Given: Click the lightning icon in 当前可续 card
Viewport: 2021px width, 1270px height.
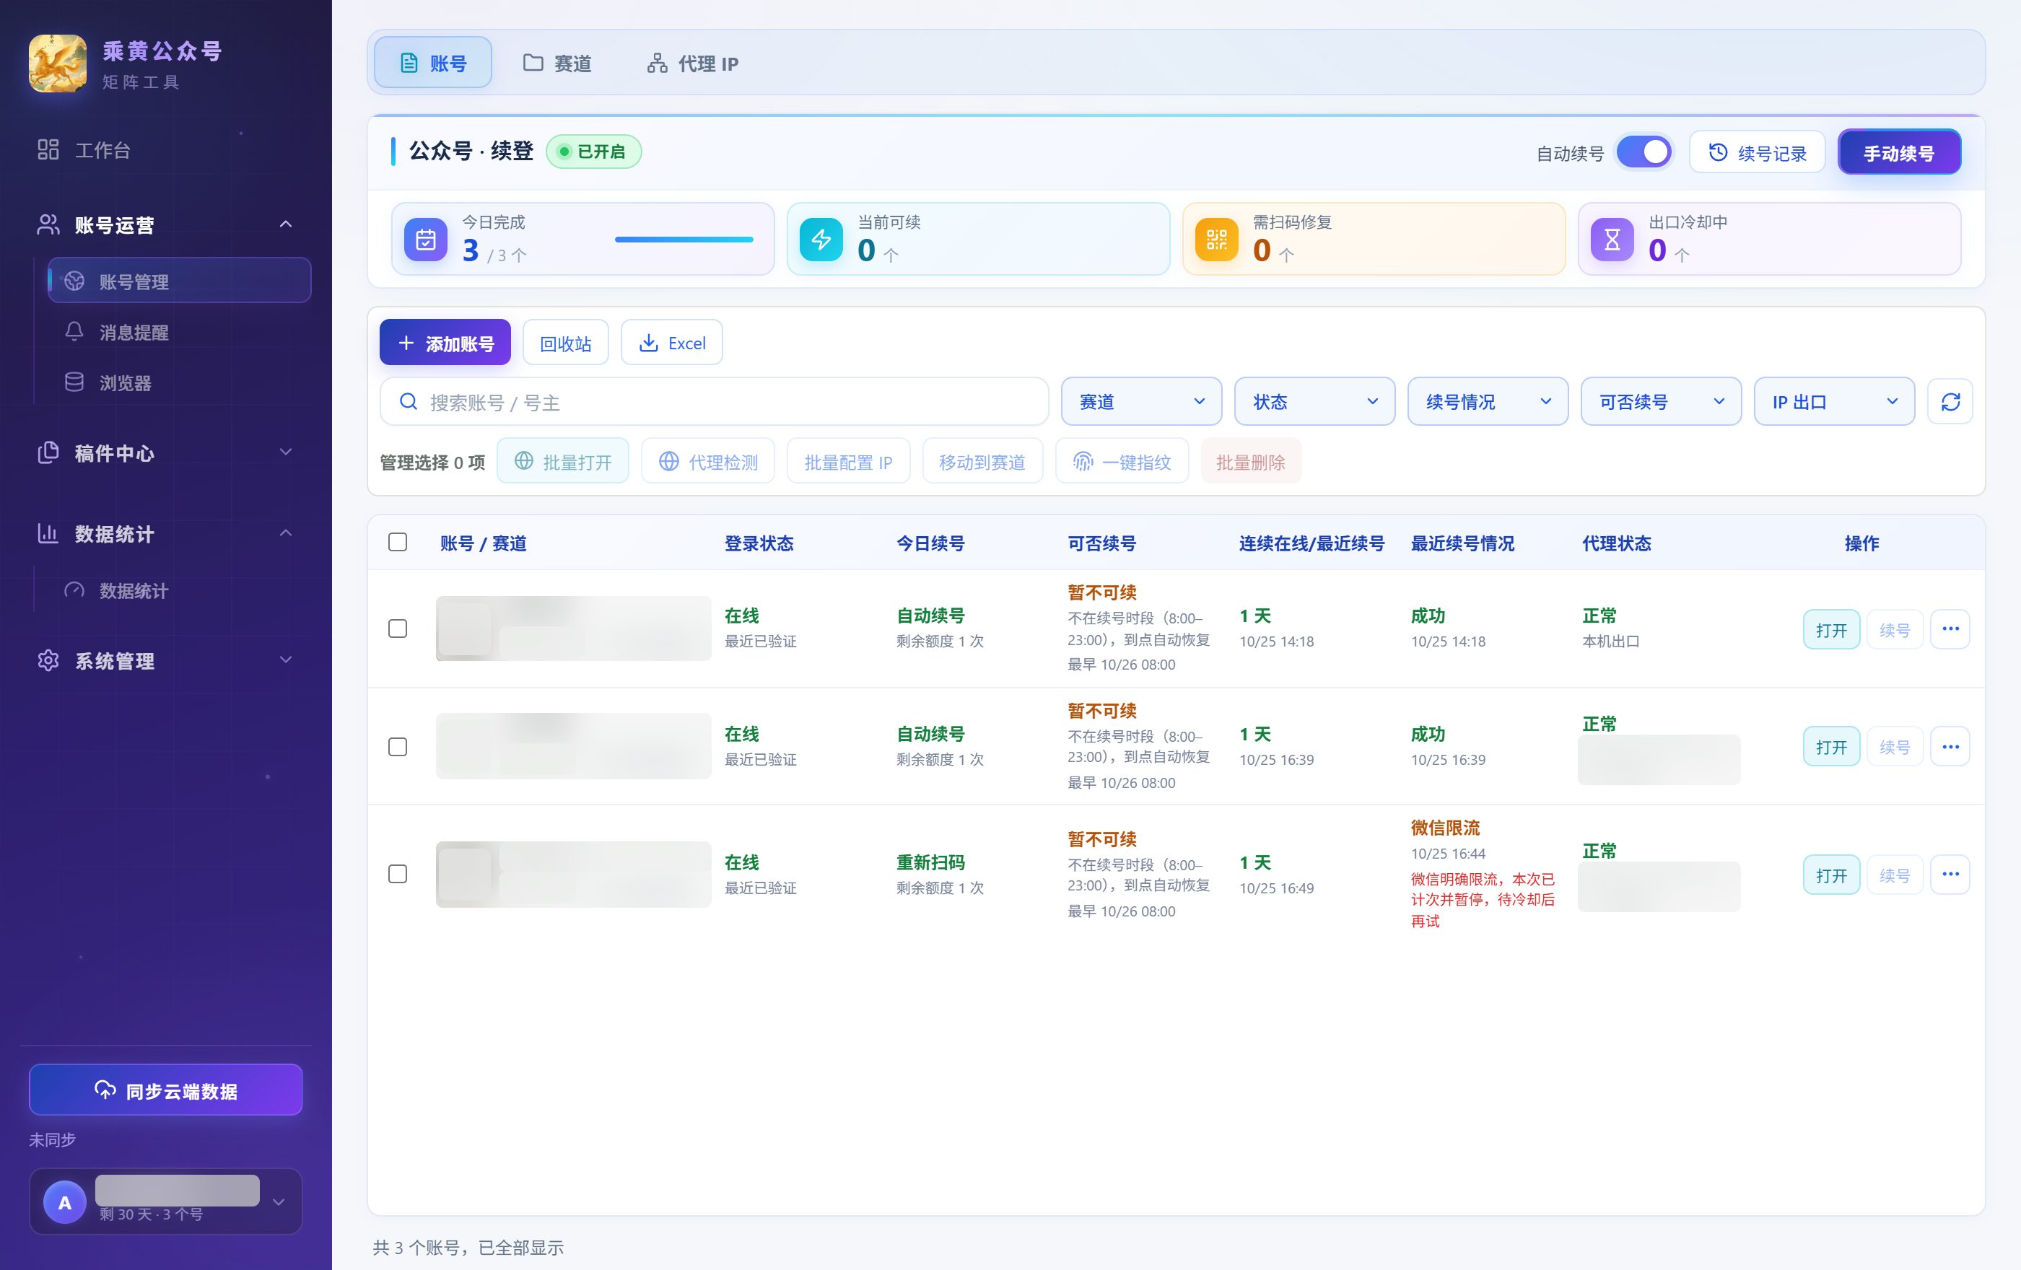Looking at the screenshot, I should pos(821,239).
